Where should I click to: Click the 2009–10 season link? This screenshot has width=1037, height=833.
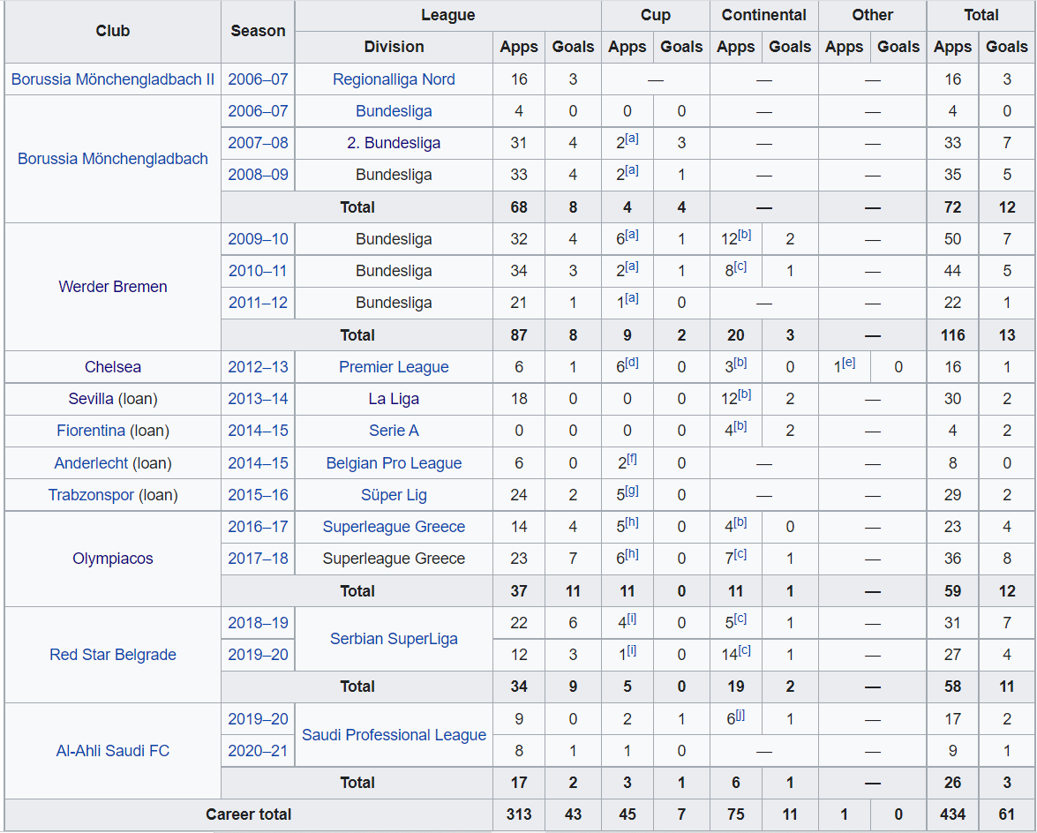(258, 238)
